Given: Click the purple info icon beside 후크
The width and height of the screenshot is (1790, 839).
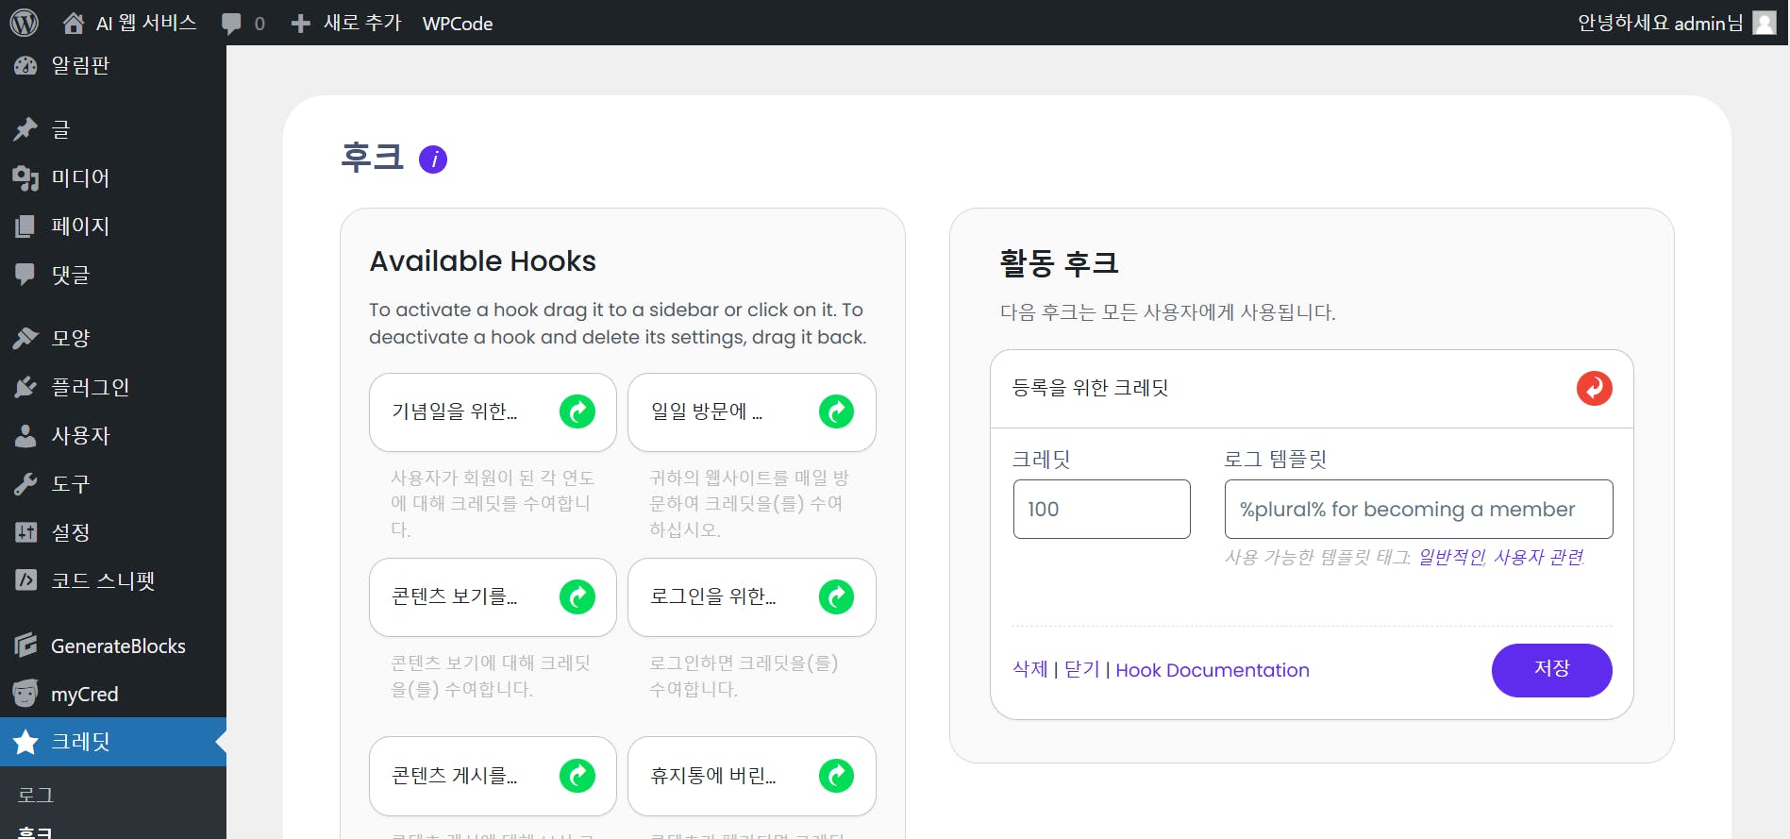Looking at the screenshot, I should coord(433,159).
